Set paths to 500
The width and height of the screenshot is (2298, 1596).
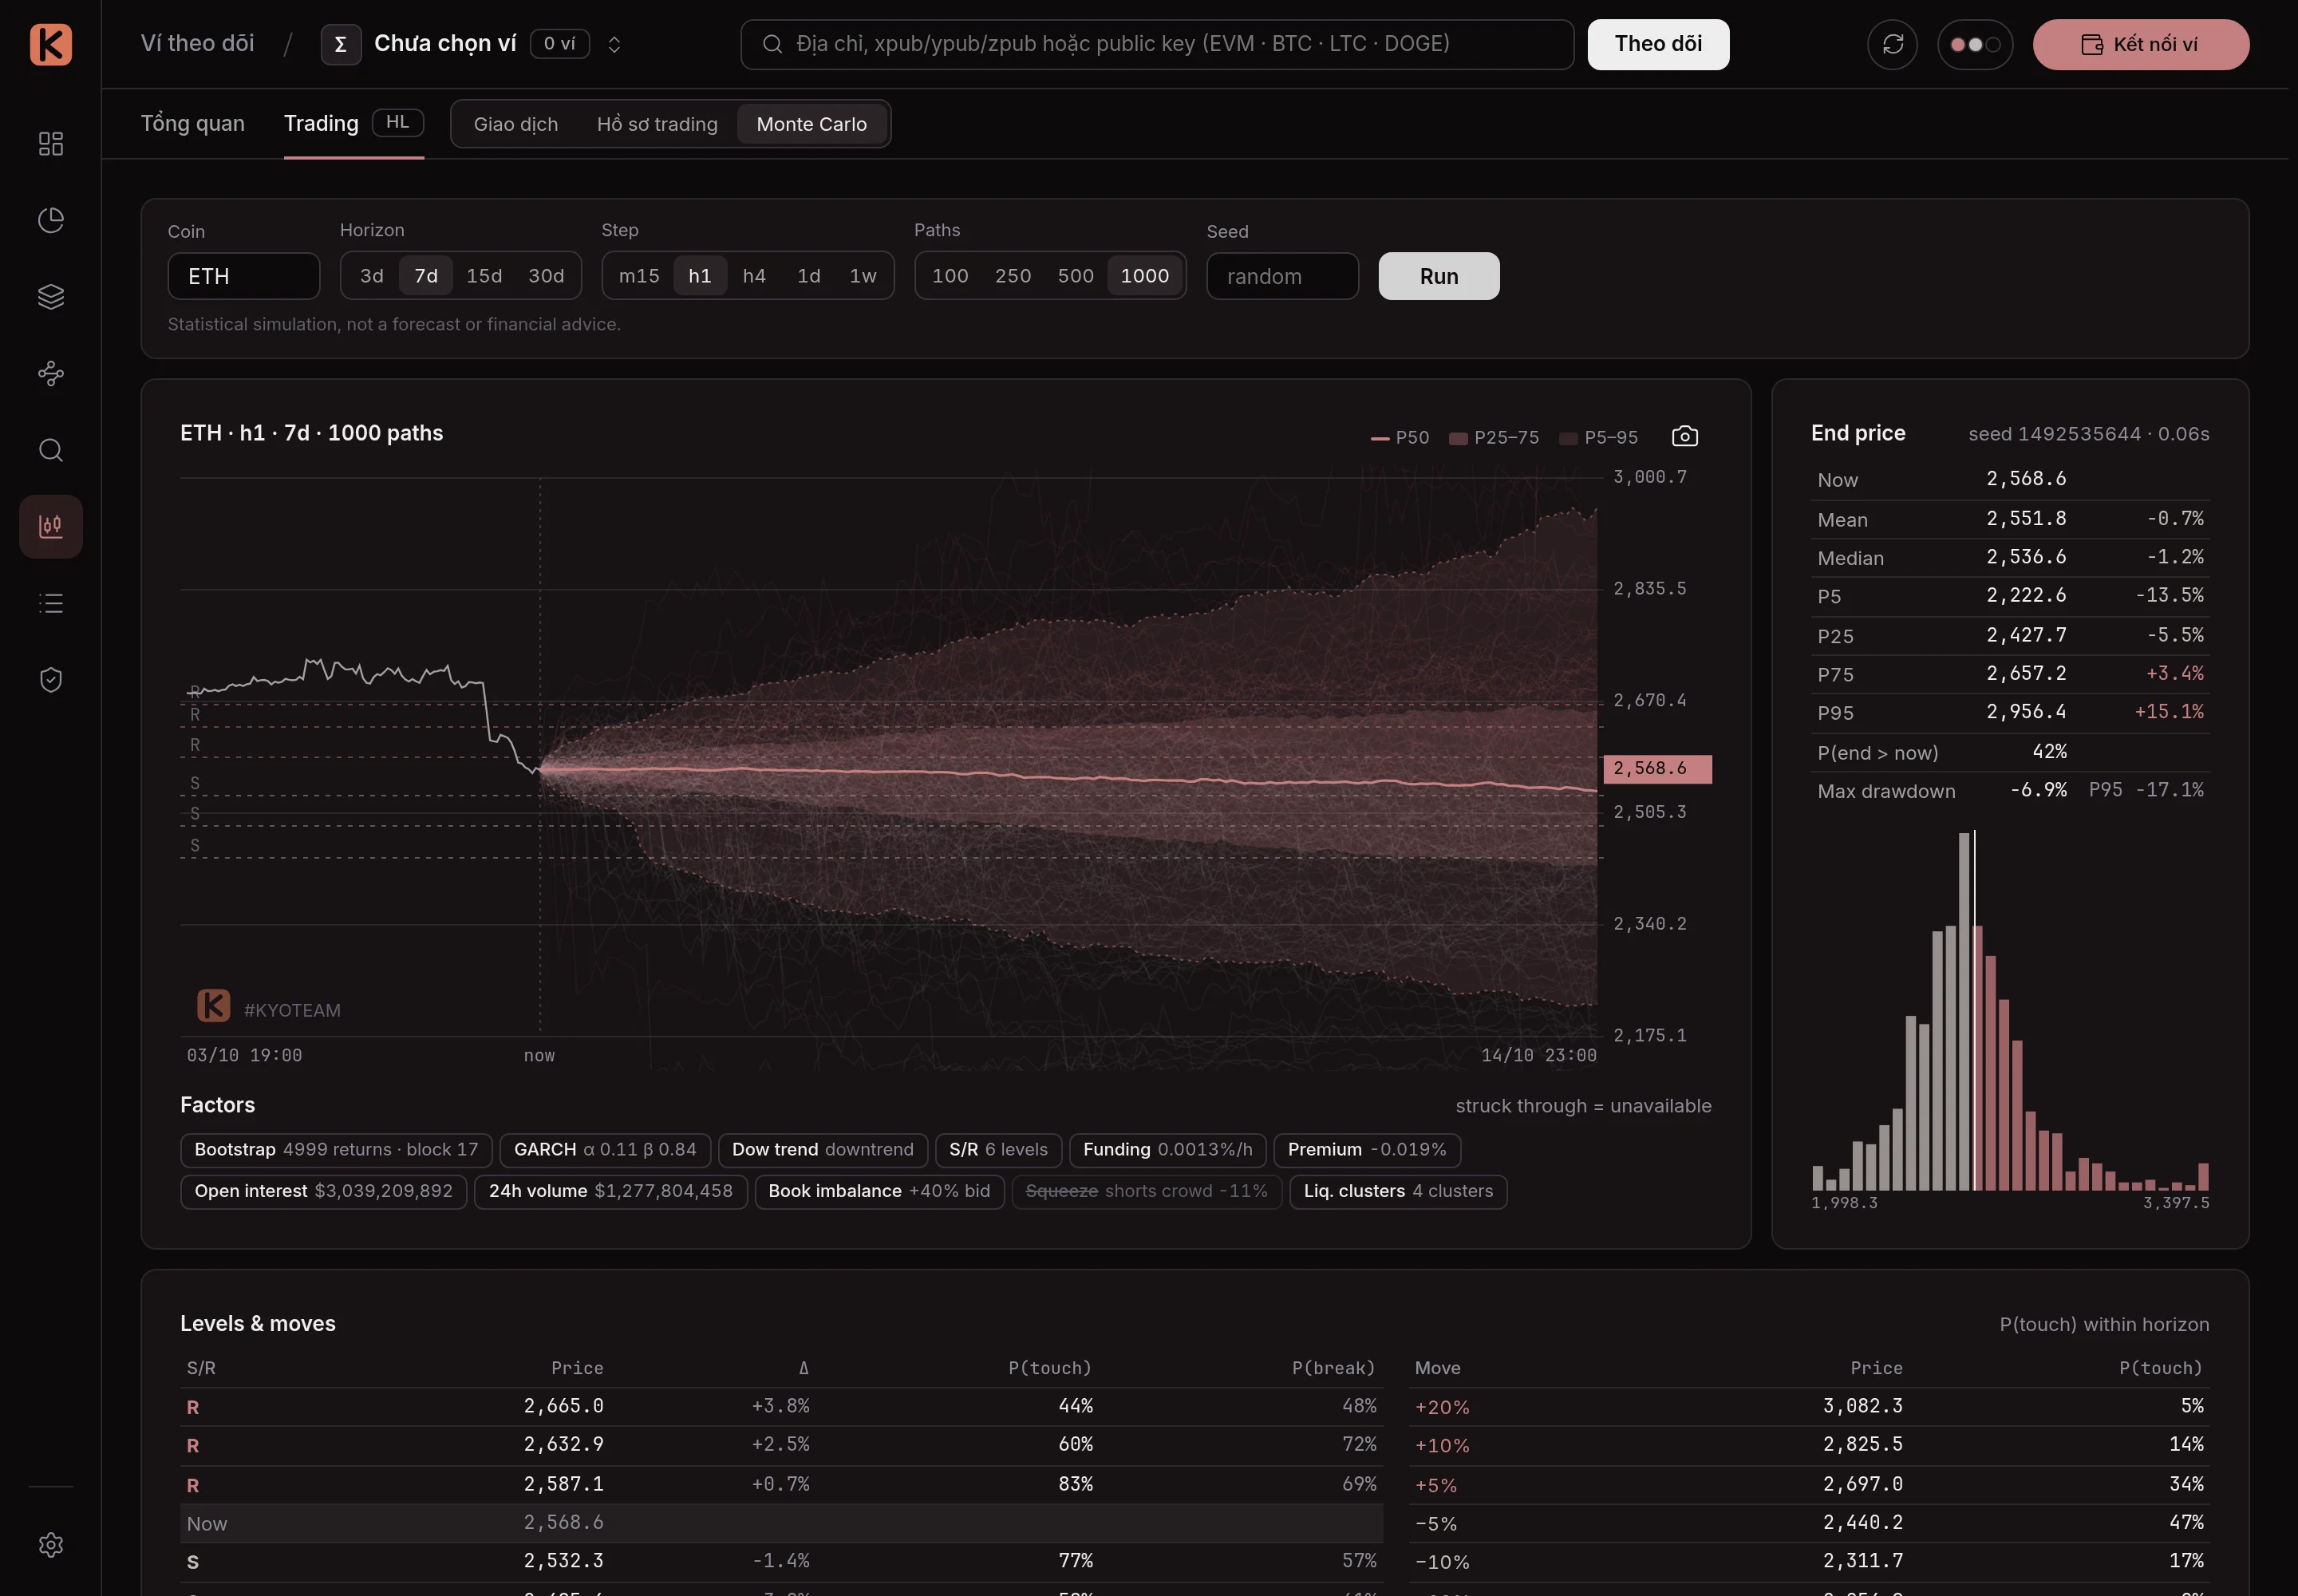[1076, 276]
